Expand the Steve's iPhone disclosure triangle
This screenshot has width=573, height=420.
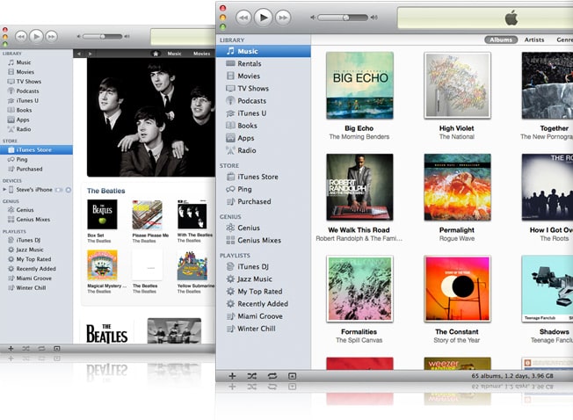(4, 189)
